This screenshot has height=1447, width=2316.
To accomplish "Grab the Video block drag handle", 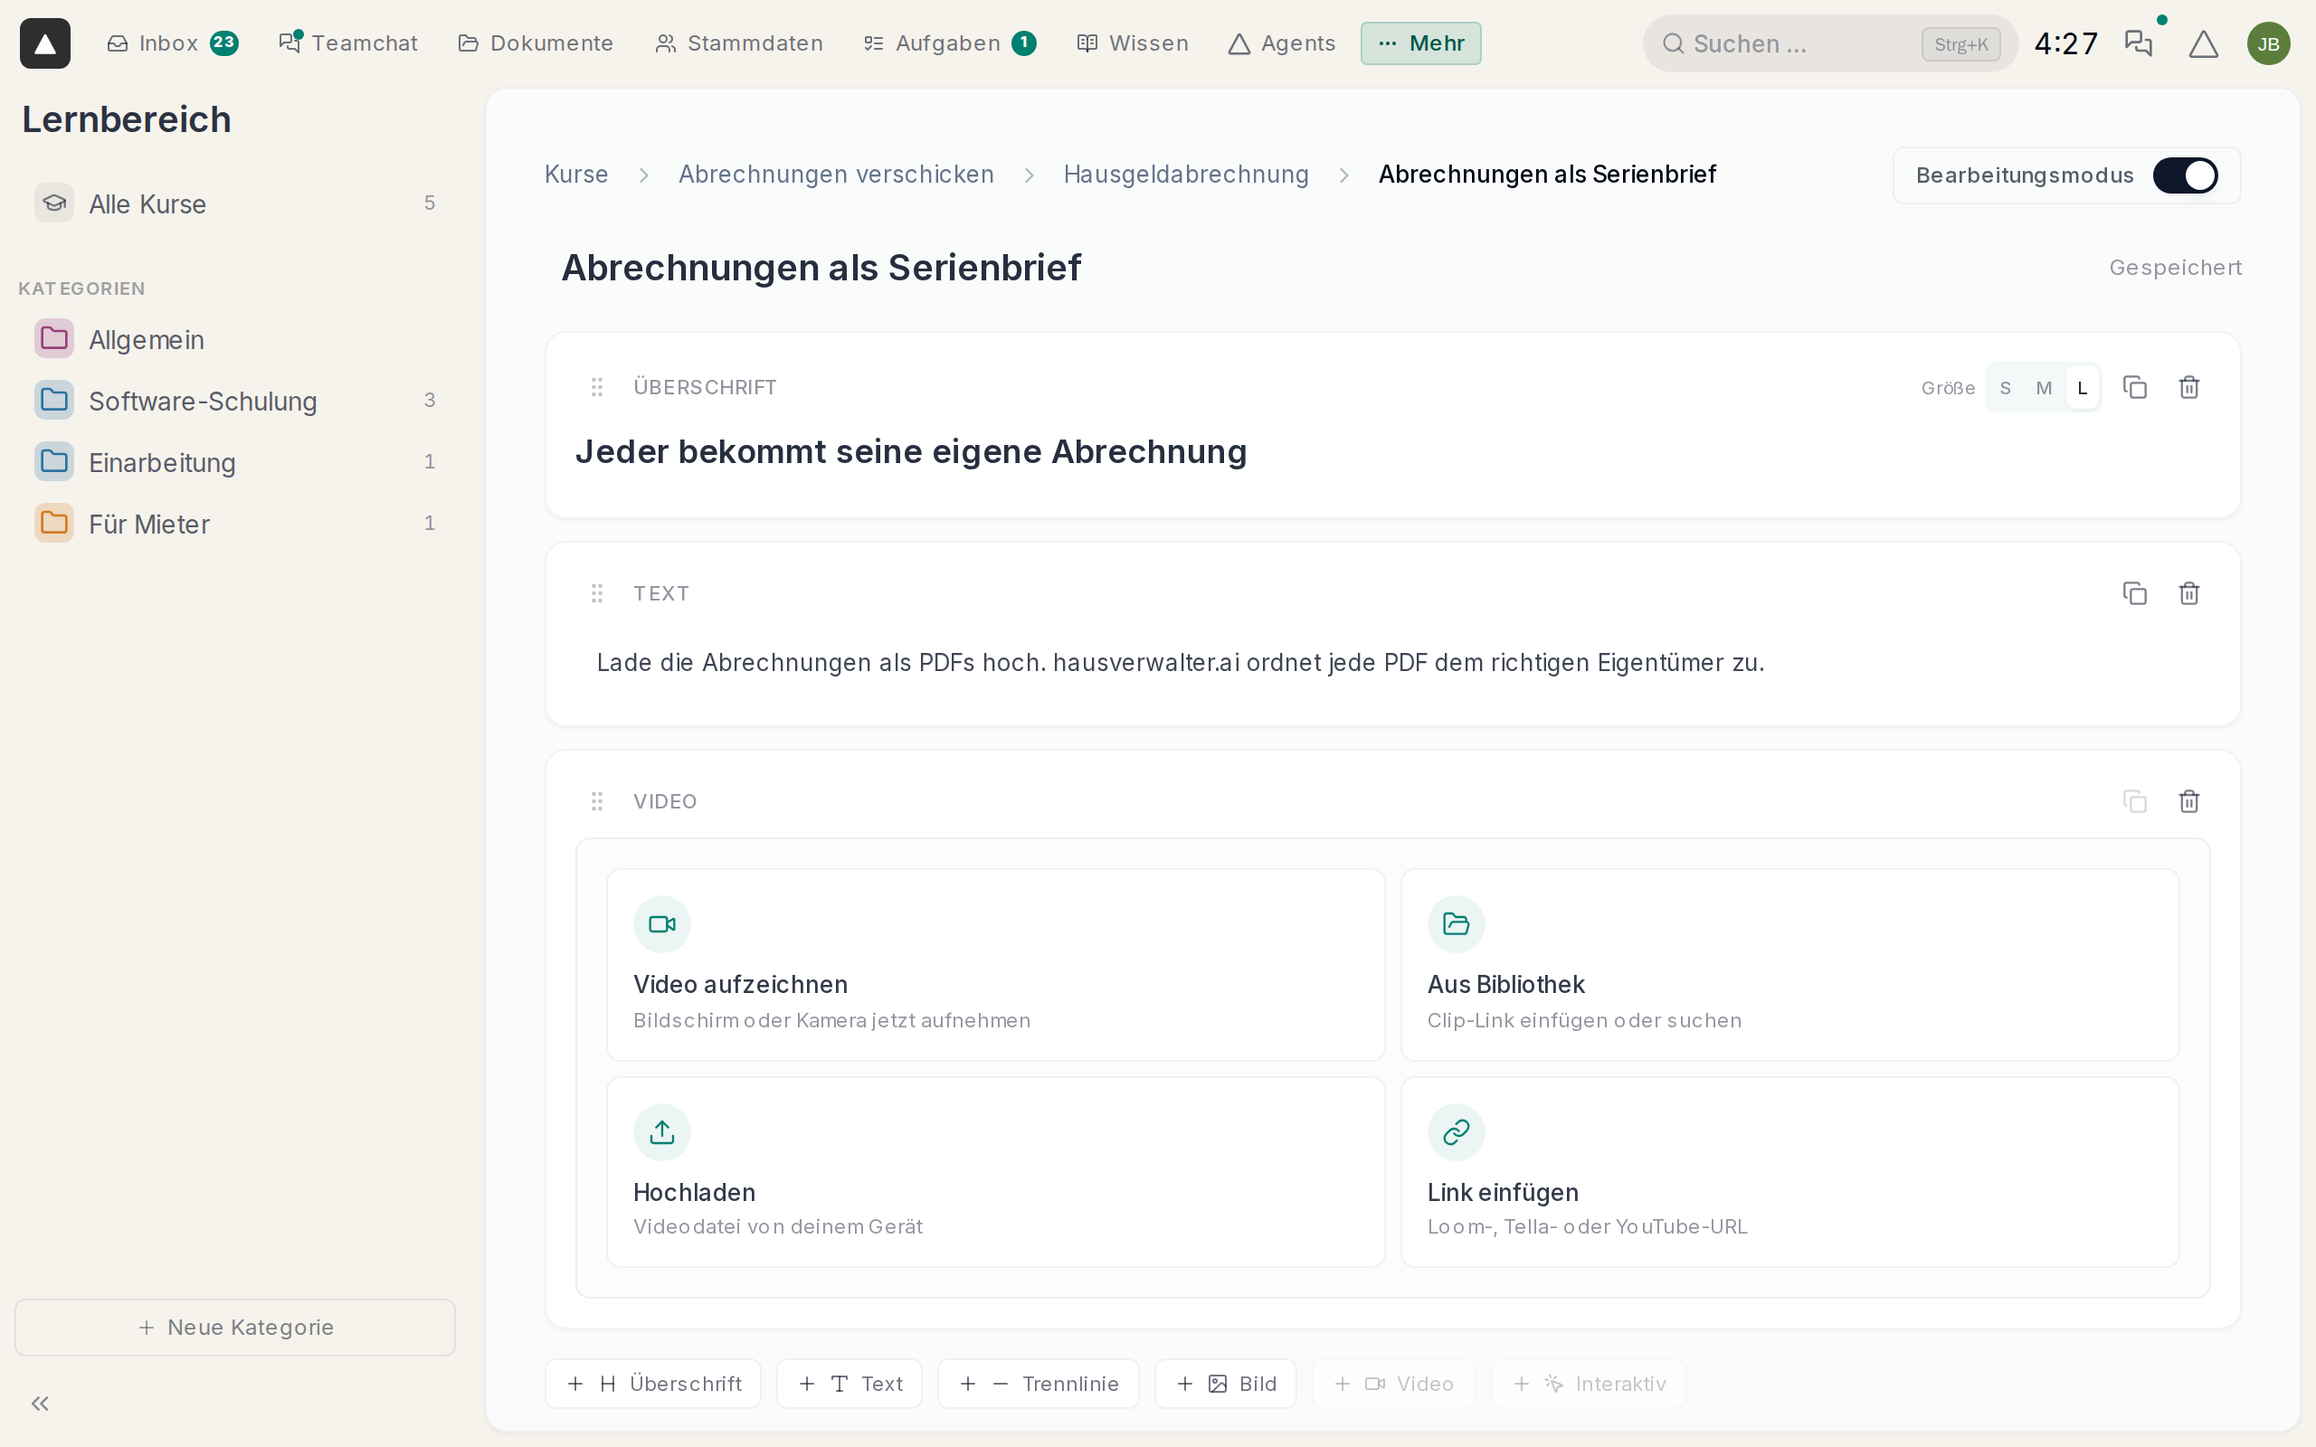I will pyautogui.click(x=597, y=801).
